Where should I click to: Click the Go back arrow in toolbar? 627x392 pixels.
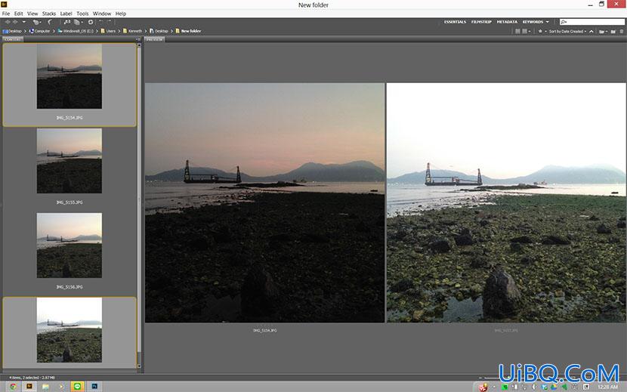tap(8, 22)
